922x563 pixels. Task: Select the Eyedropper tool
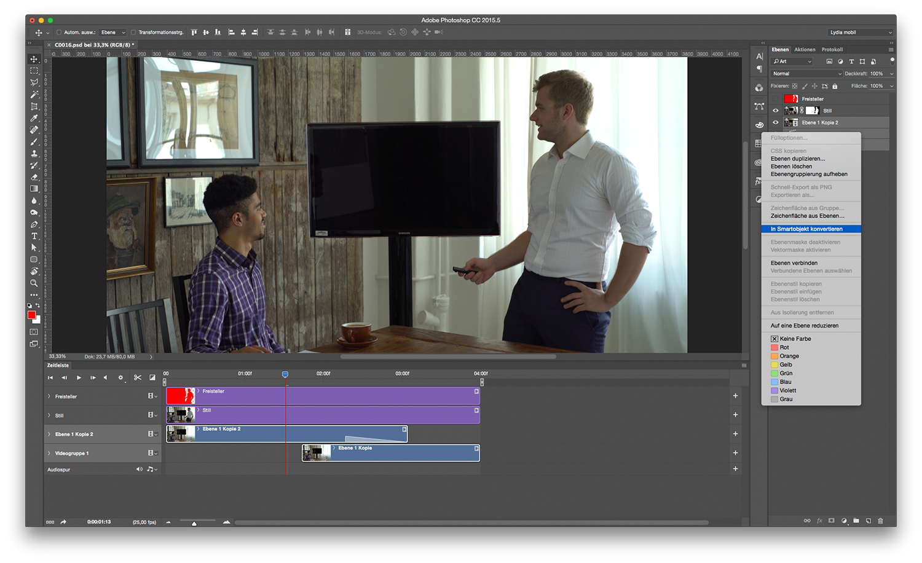coord(34,118)
